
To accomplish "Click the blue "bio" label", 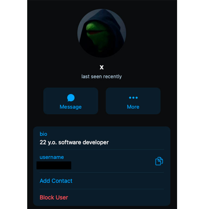I will pos(44,134).
